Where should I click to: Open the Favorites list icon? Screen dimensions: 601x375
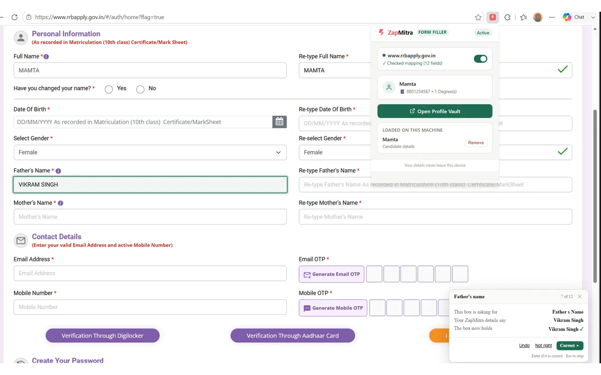[x=524, y=17]
